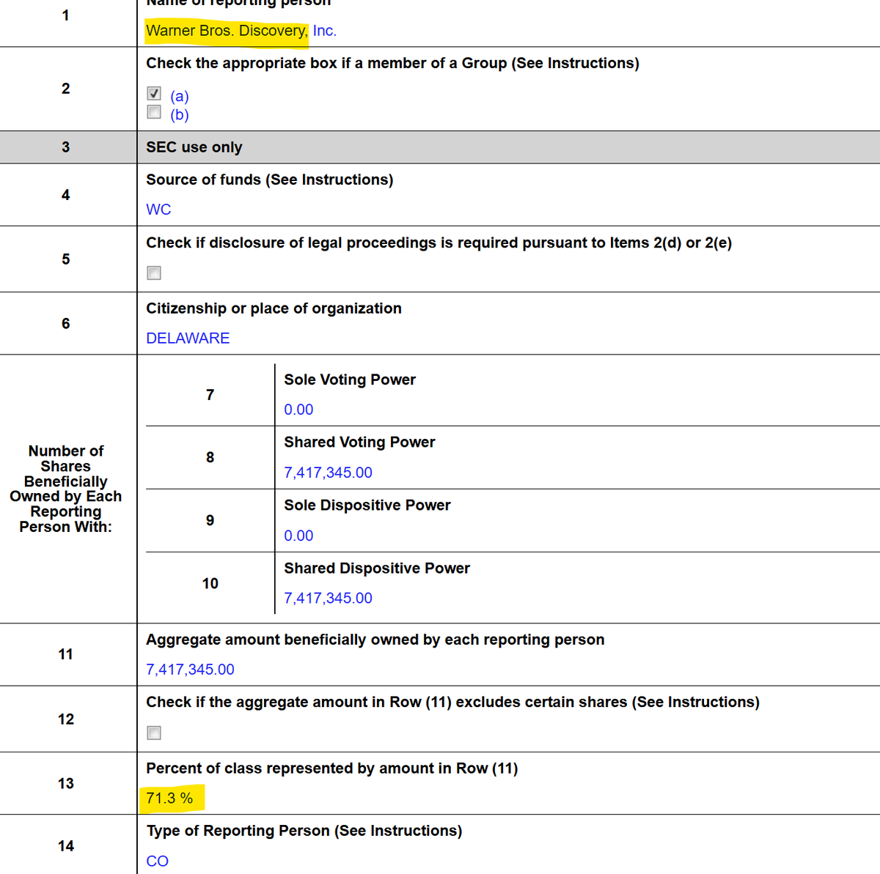The height and width of the screenshot is (874, 880).
Task: Click the 'Shared Voting Power' label
Action: (359, 442)
